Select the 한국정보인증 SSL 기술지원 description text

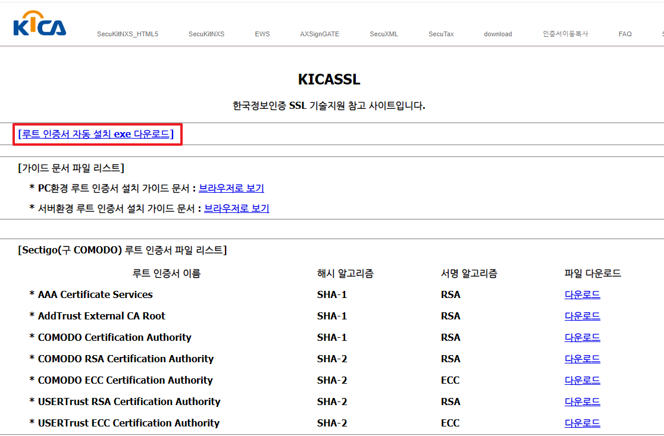tap(329, 106)
